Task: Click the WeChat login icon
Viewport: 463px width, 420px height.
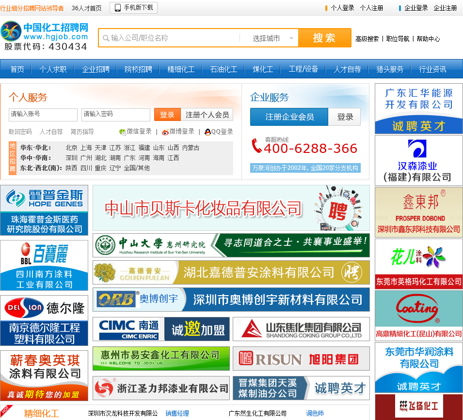Action: [x=122, y=132]
